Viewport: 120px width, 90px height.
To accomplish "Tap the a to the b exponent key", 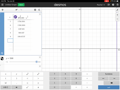I will (38, 74).
